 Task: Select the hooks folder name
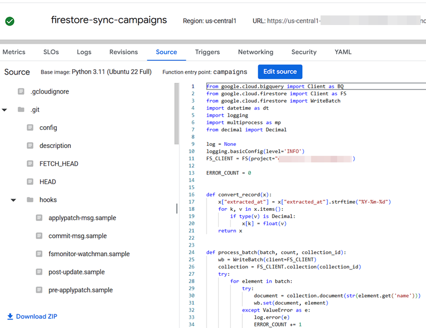[48, 200]
